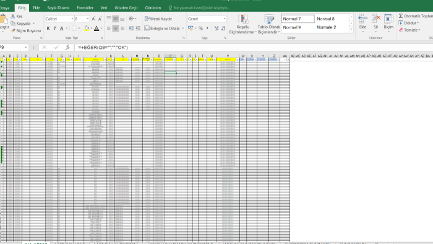Click Otomatik Toplam AutoSum sigma
Viewport: 433px width, 244px height.
[x=401, y=16]
